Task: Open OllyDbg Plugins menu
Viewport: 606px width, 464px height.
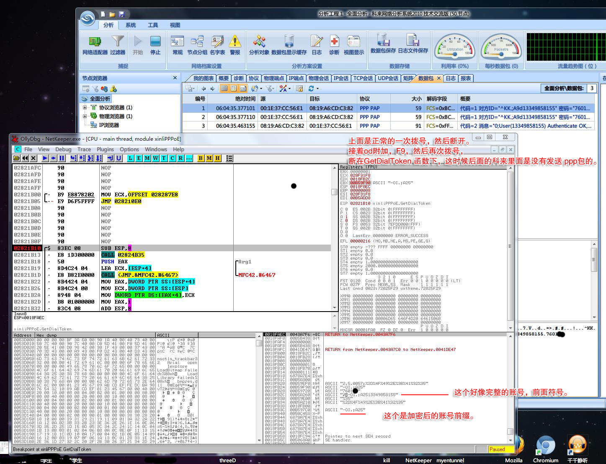Action: [x=105, y=149]
